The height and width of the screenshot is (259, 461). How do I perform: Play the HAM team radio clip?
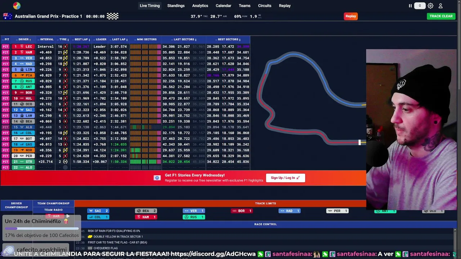click(x=68, y=216)
